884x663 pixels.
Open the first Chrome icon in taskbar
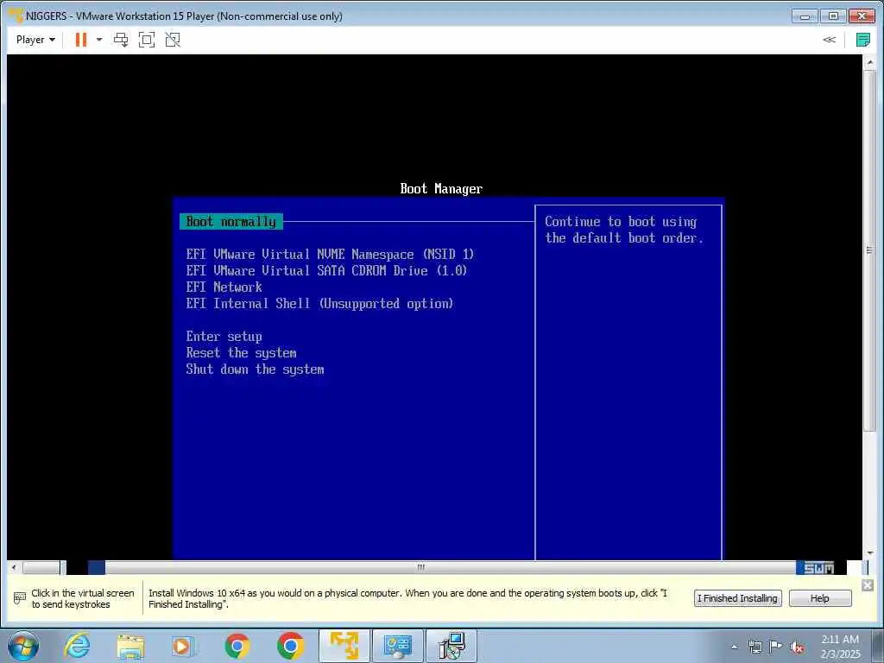tap(237, 646)
